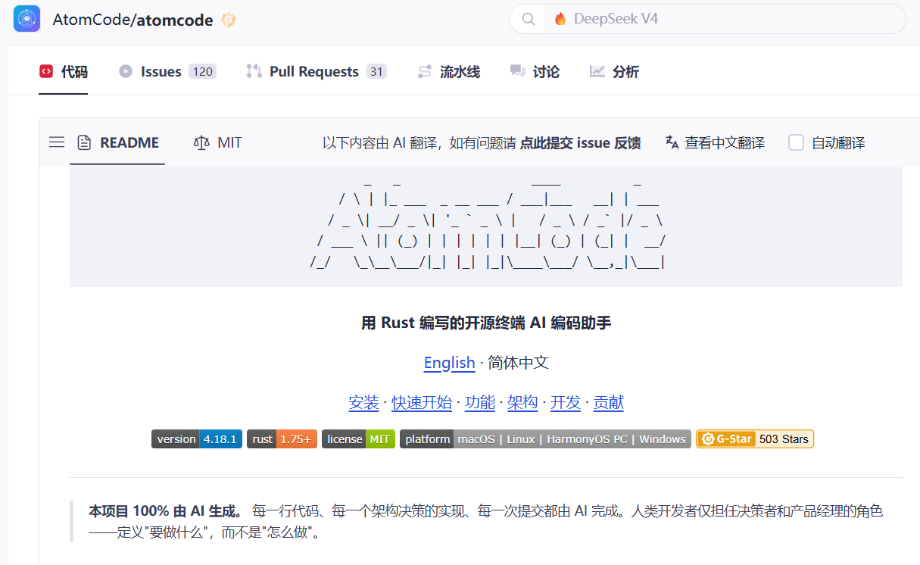The image size is (920, 565).
Task: Toggle the README outline hamburger icon
Action: tap(57, 142)
